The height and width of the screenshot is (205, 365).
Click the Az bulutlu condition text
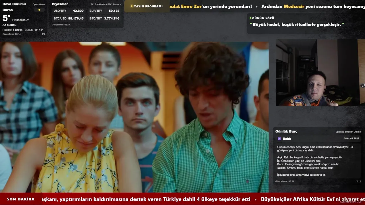9,25
